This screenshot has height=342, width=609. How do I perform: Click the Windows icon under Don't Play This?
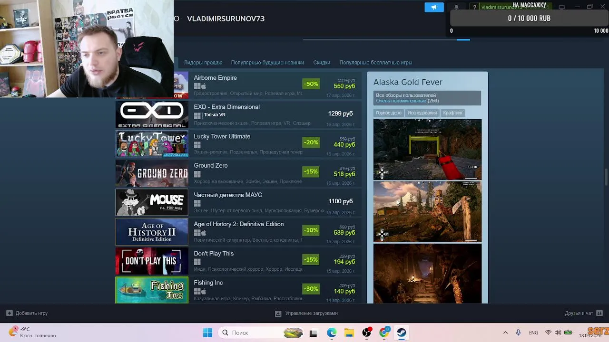tap(197, 262)
